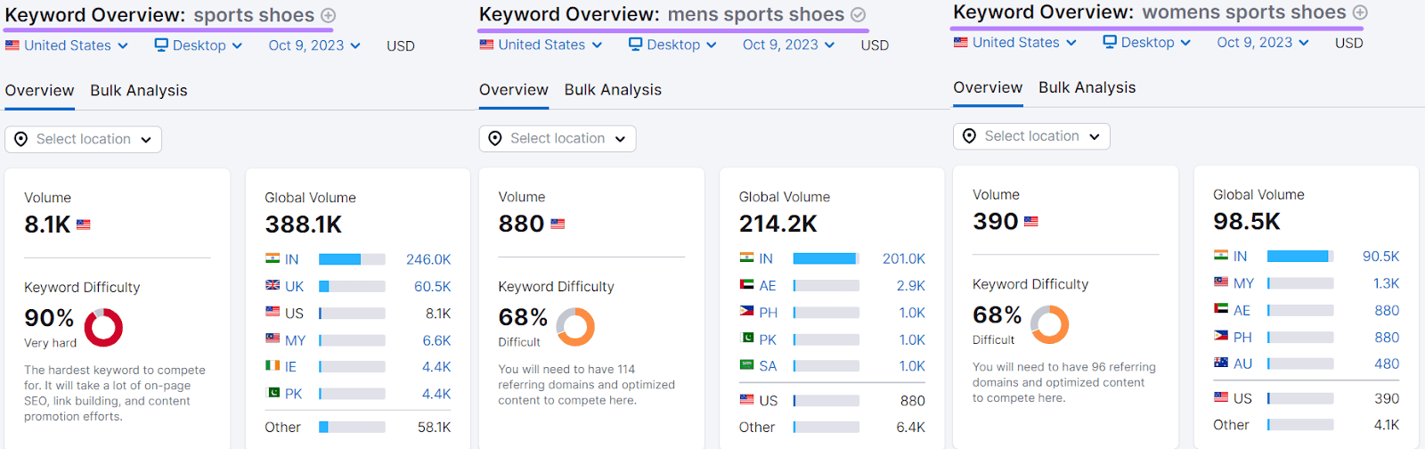Open Select location dropdown in sports shoes panel
Image resolution: width=1425 pixels, height=449 pixels.
(x=84, y=139)
